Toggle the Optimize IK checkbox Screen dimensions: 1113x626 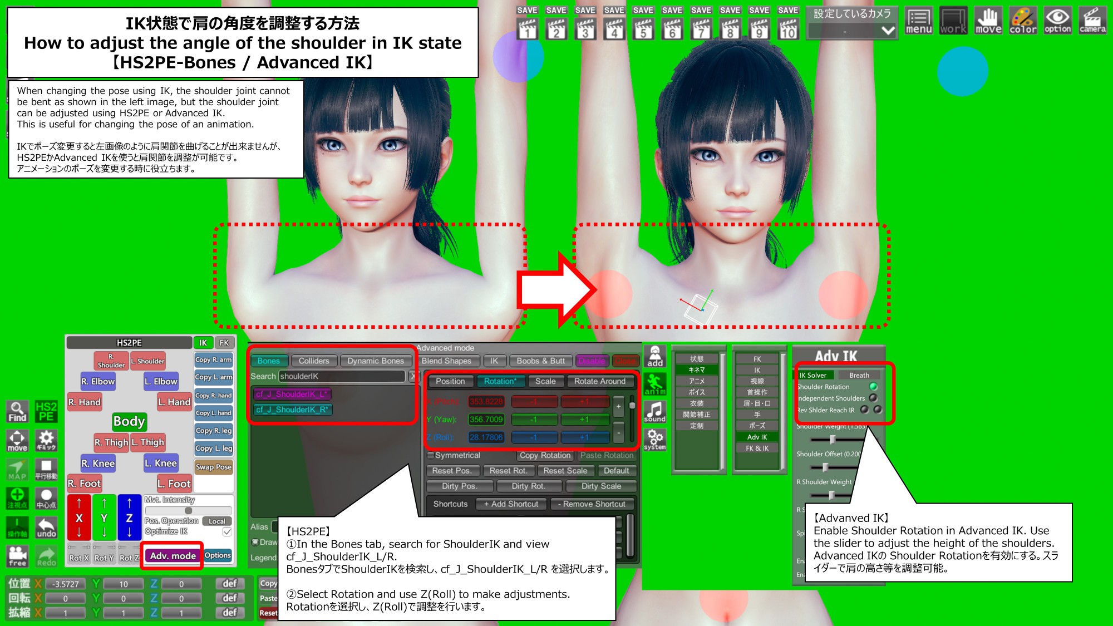(227, 532)
